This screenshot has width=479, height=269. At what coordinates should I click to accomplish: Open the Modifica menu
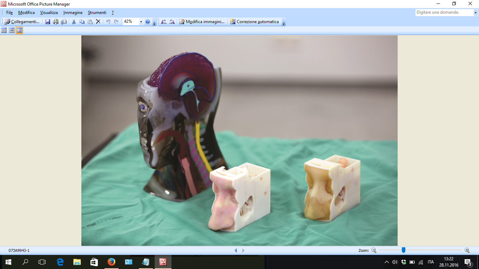(x=26, y=13)
